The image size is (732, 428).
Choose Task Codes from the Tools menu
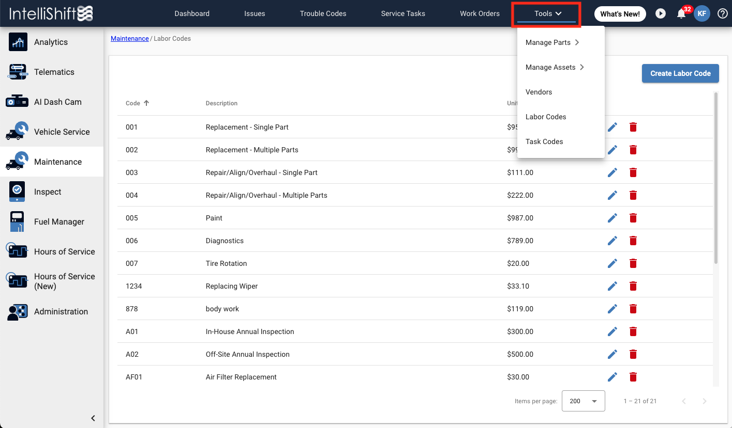click(x=544, y=141)
